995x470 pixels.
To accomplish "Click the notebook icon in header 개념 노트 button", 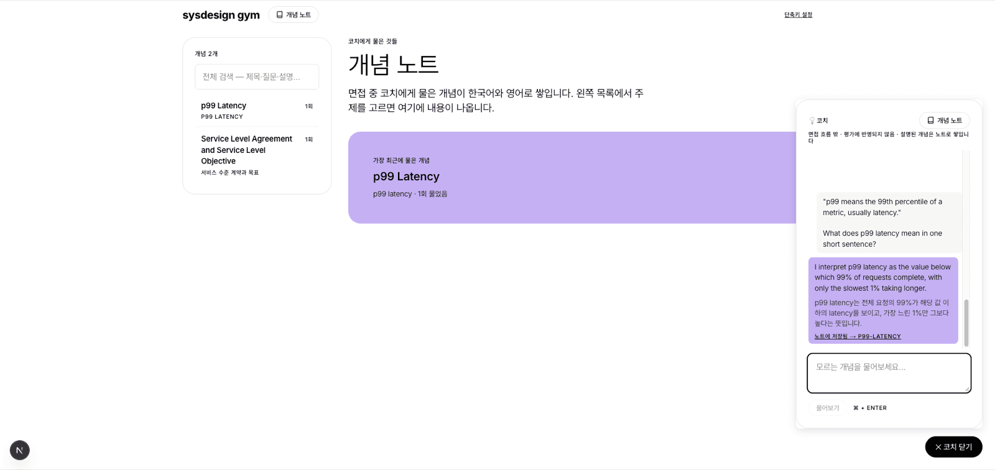I will pos(280,15).
